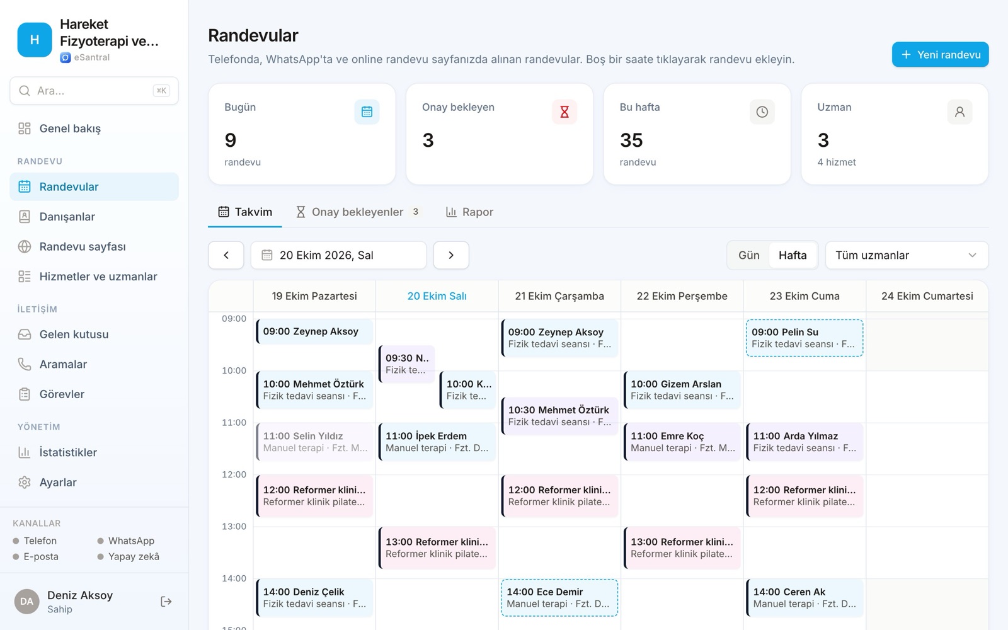Click the Danışanlar contact icon in sidebar
Screen dimensions: 1008x630
pyautogui.click(x=25, y=217)
